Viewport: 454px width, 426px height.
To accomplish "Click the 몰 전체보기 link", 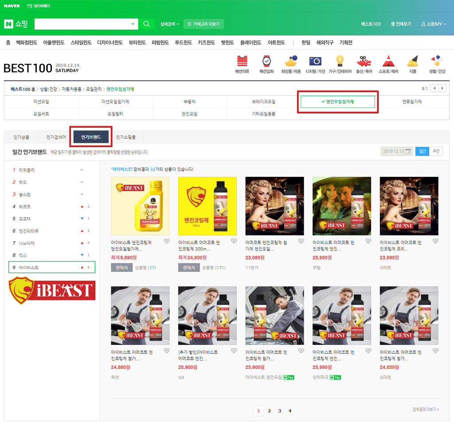I will point(401,24).
